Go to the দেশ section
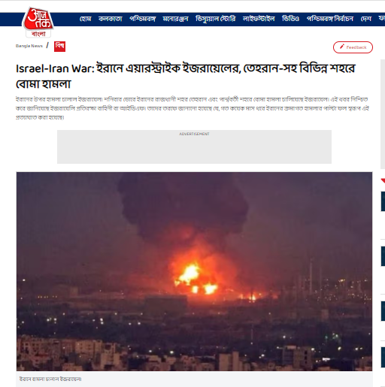 coord(366,19)
